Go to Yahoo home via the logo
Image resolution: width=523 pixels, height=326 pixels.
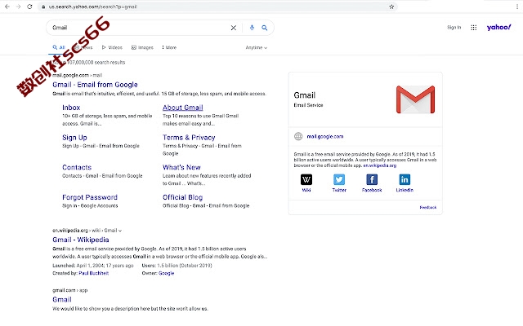click(498, 27)
